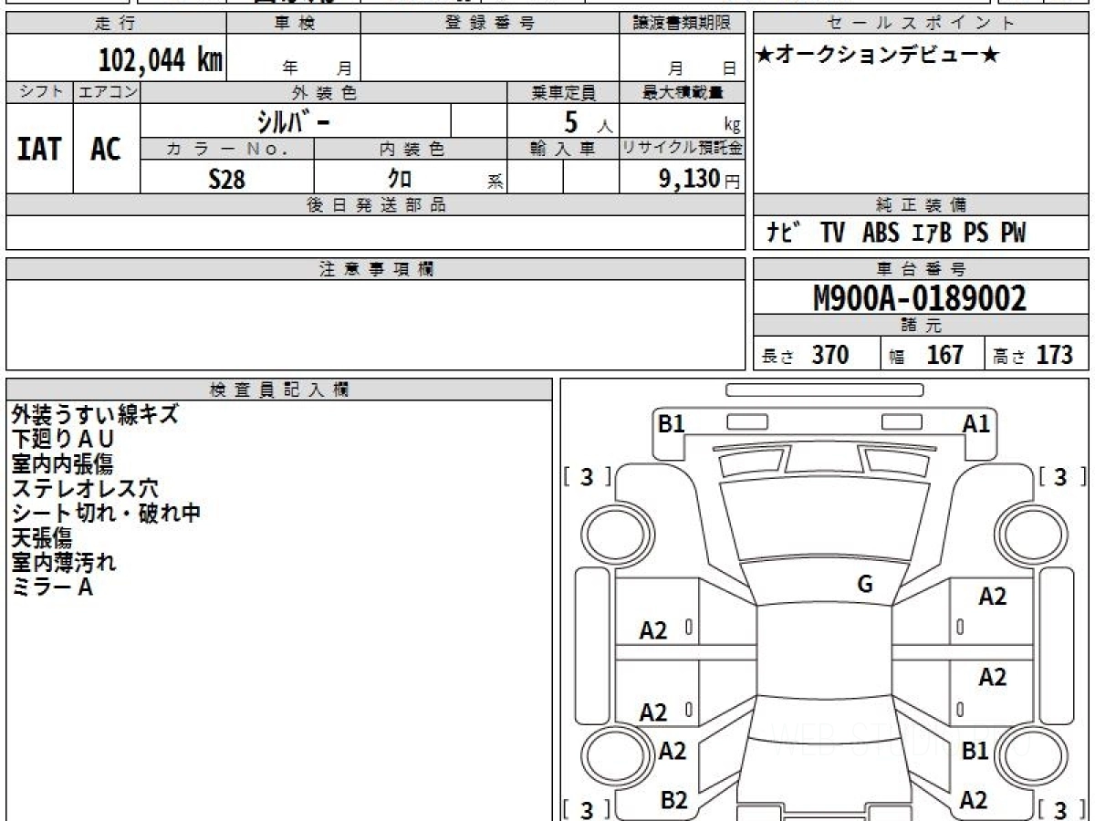Click the note 下廻りAU

tap(63, 439)
